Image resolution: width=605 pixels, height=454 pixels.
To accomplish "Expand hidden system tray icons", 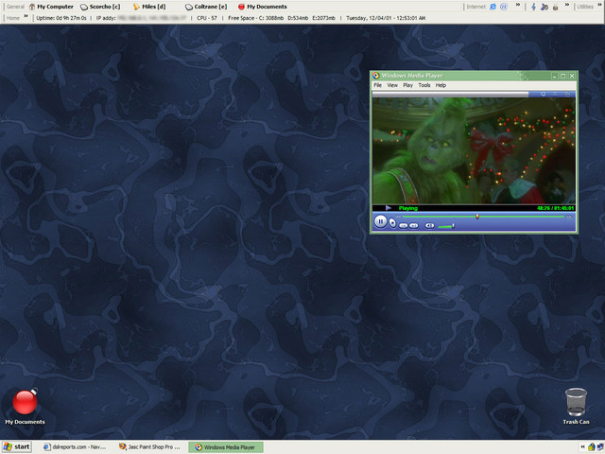I will (x=582, y=447).
